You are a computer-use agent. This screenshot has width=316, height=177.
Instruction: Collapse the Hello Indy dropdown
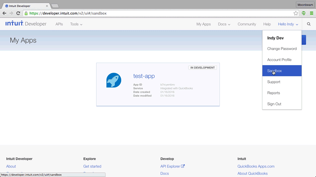point(288,24)
